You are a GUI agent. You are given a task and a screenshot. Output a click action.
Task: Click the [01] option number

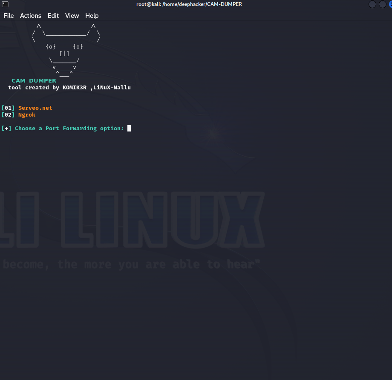pyautogui.click(x=8, y=108)
